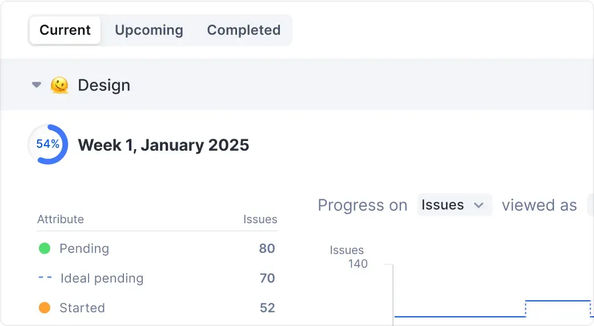This screenshot has height=326, width=594.
Task: Collapse the Design section triangle
Action: (x=37, y=85)
